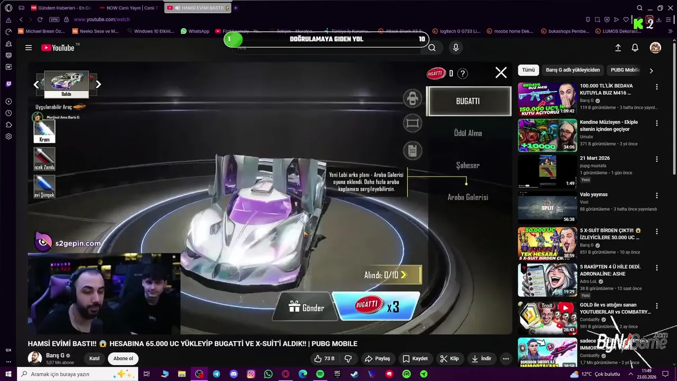Open the WhatsApp bookmark
The width and height of the screenshot is (677, 381).
click(x=195, y=31)
